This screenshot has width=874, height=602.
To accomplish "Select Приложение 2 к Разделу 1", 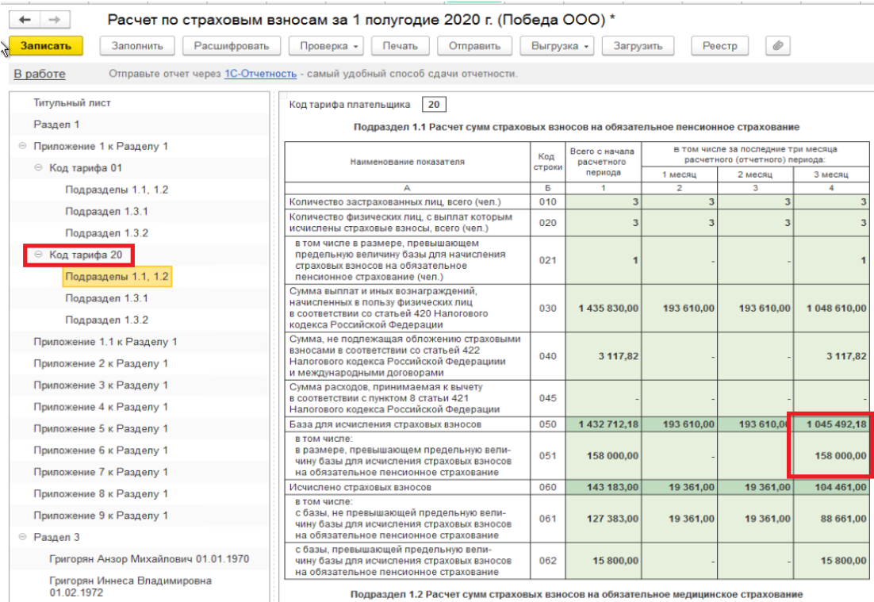I will point(101,363).
